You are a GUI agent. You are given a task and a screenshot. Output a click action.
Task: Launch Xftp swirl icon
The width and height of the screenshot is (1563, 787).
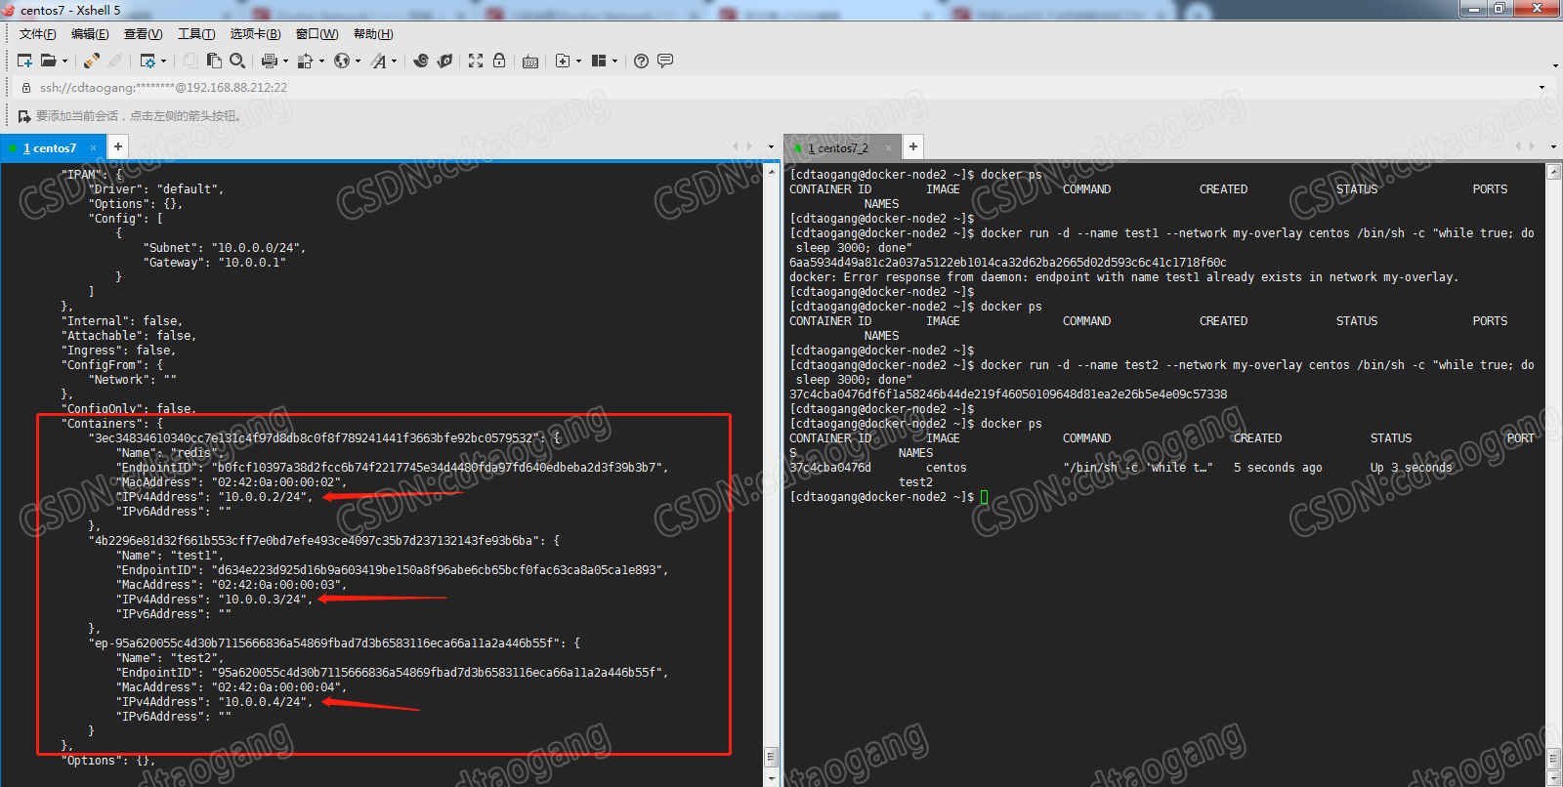421,61
